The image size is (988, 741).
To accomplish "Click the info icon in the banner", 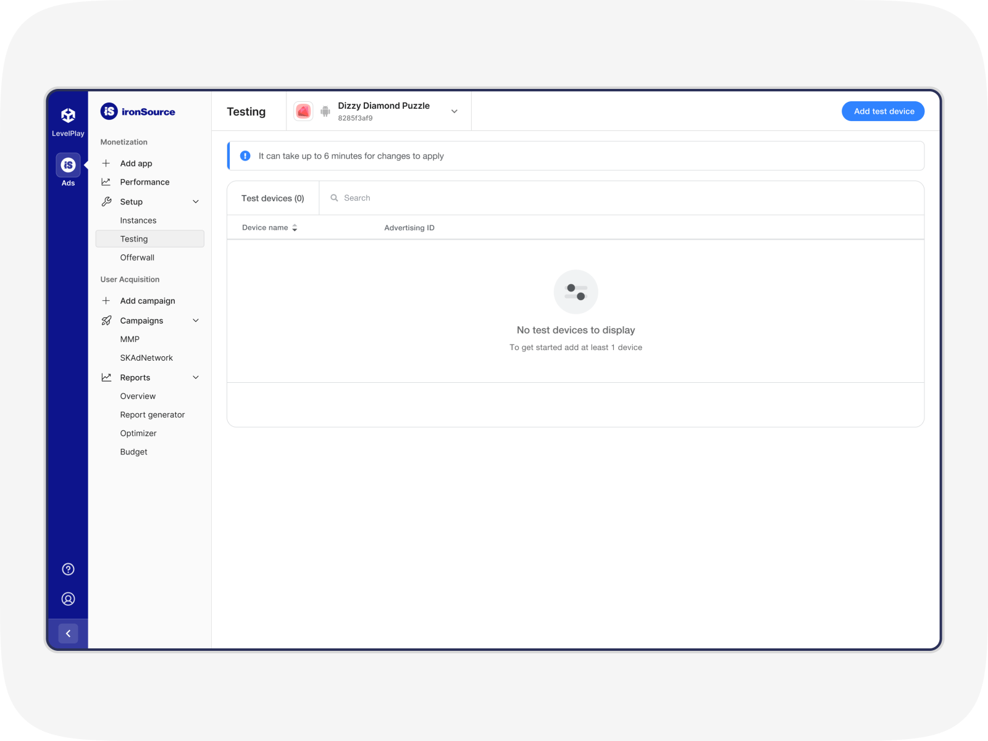I will 245,156.
